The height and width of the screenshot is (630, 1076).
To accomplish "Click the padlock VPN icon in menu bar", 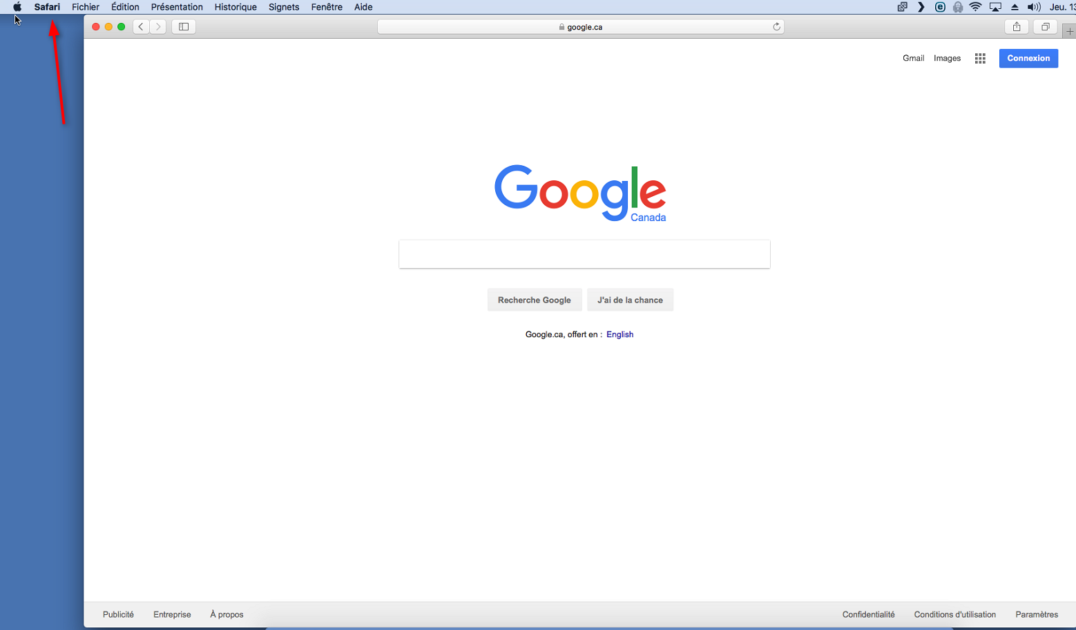I will click(x=958, y=7).
